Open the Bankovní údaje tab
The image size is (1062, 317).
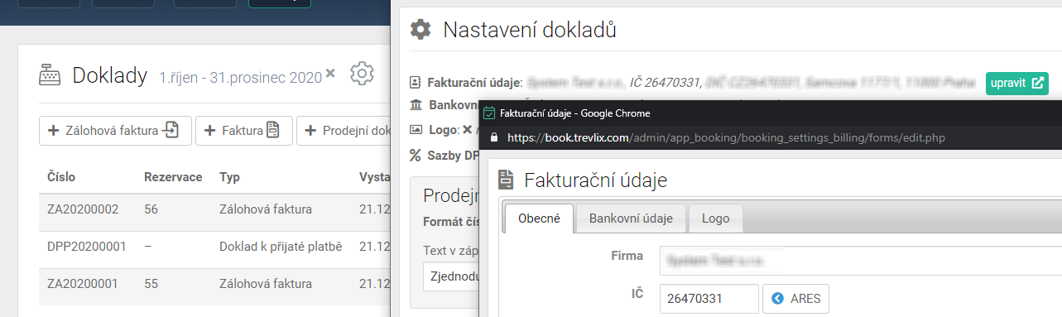(631, 219)
